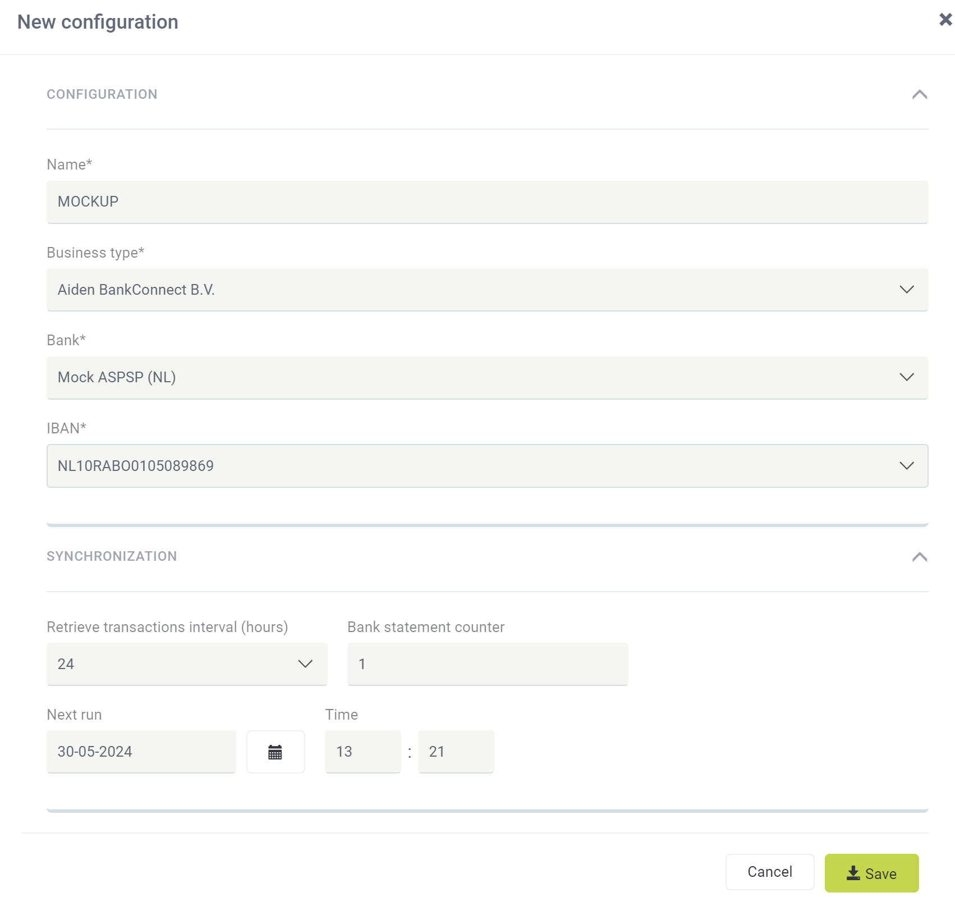Click the Name input field
This screenshot has width=955, height=897.
[x=486, y=202]
